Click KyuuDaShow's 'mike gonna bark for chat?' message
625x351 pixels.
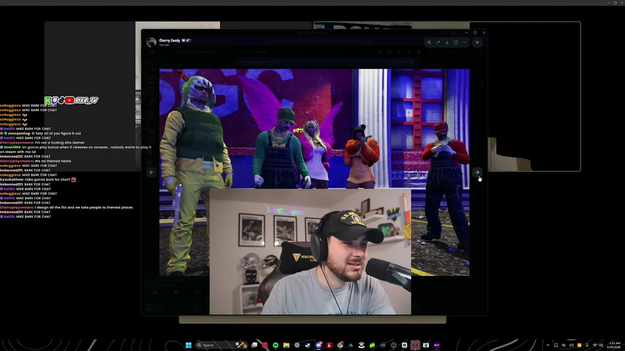click(38, 179)
